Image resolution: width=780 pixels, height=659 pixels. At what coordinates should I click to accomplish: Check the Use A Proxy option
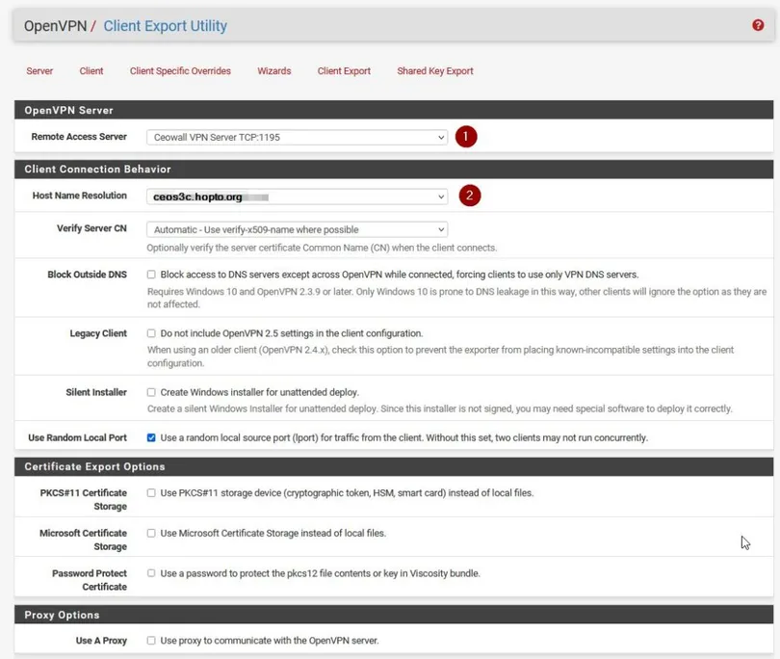point(151,640)
